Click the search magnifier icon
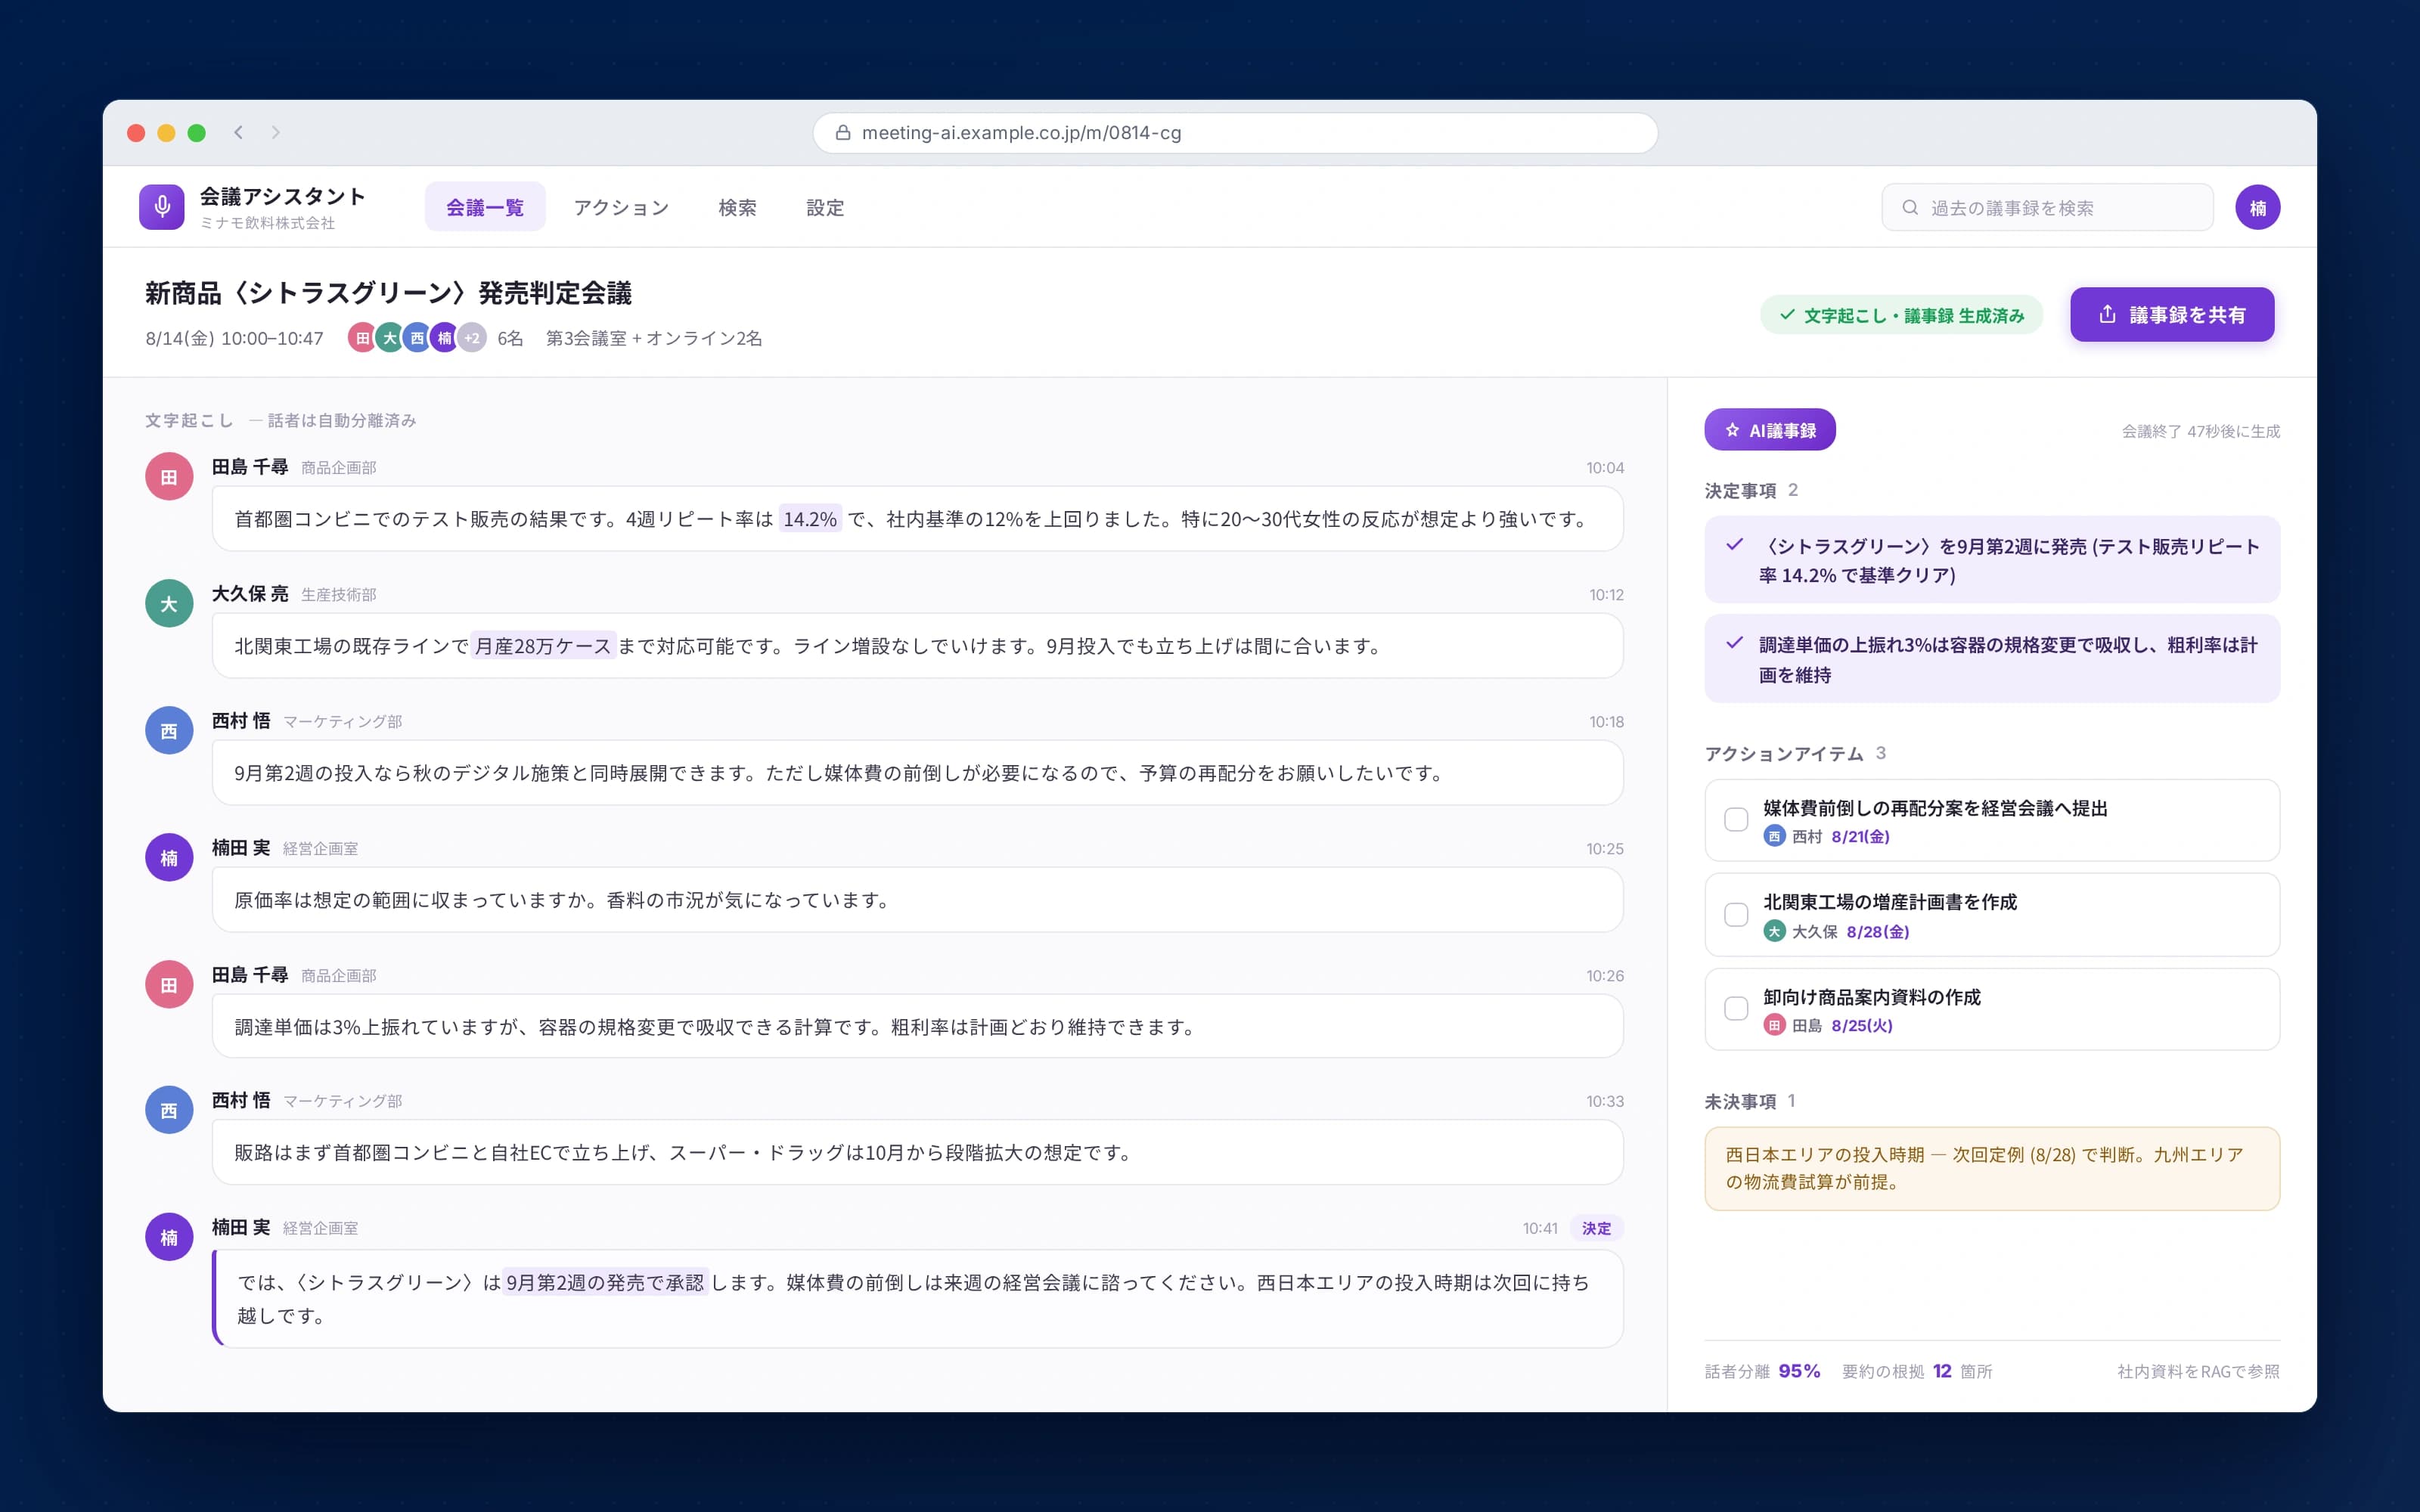 point(1910,208)
